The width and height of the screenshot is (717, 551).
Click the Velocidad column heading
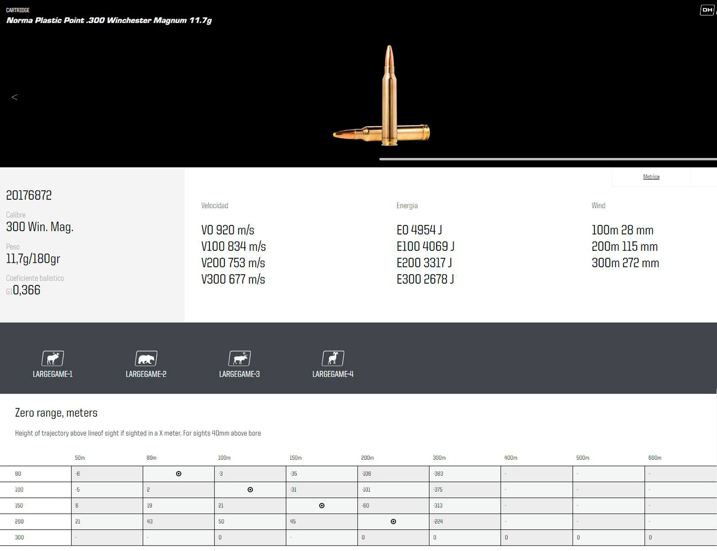(215, 206)
